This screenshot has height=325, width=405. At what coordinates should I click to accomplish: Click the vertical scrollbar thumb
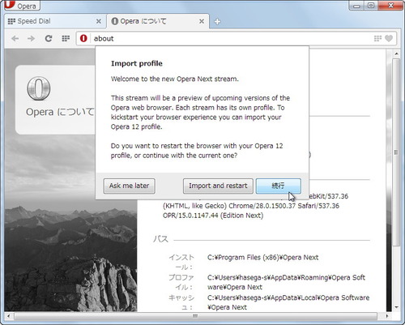[396, 152]
